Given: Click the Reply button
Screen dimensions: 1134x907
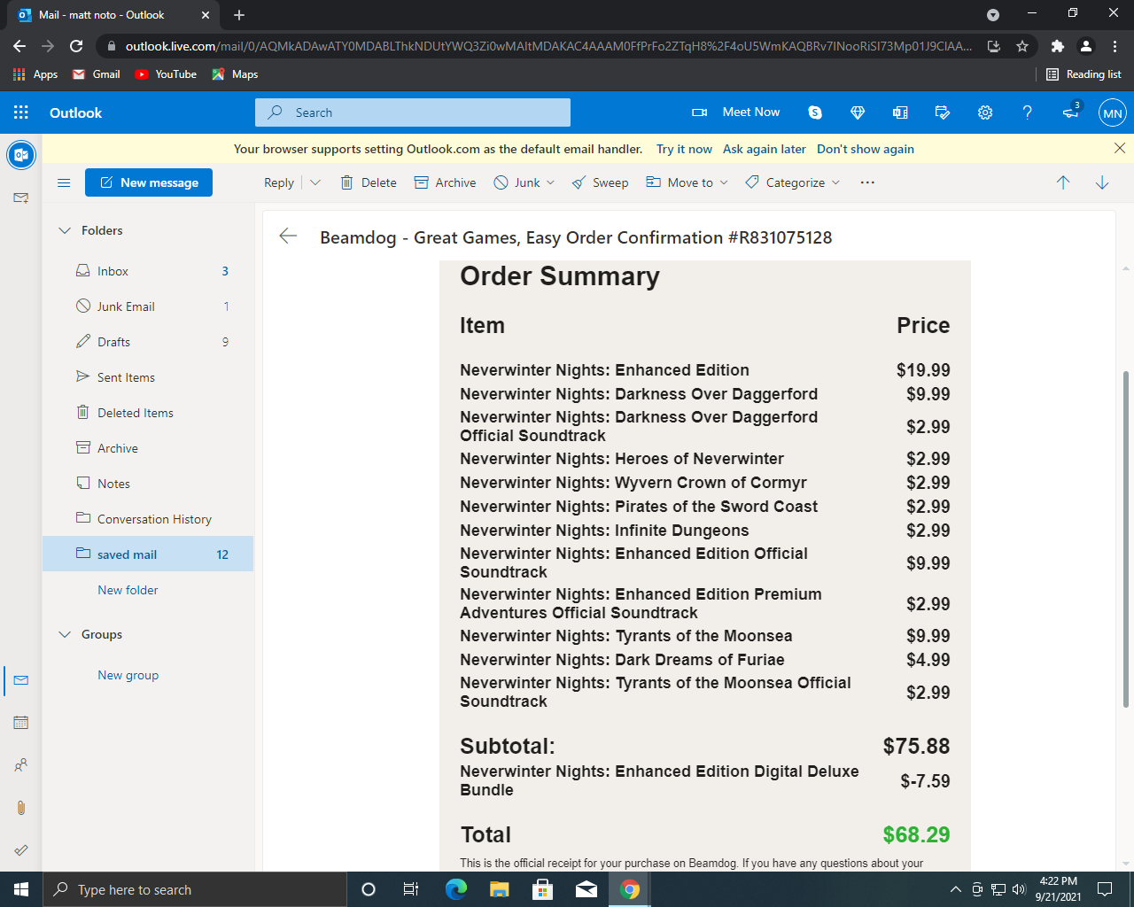Looking at the screenshot, I should [x=279, y=182].
